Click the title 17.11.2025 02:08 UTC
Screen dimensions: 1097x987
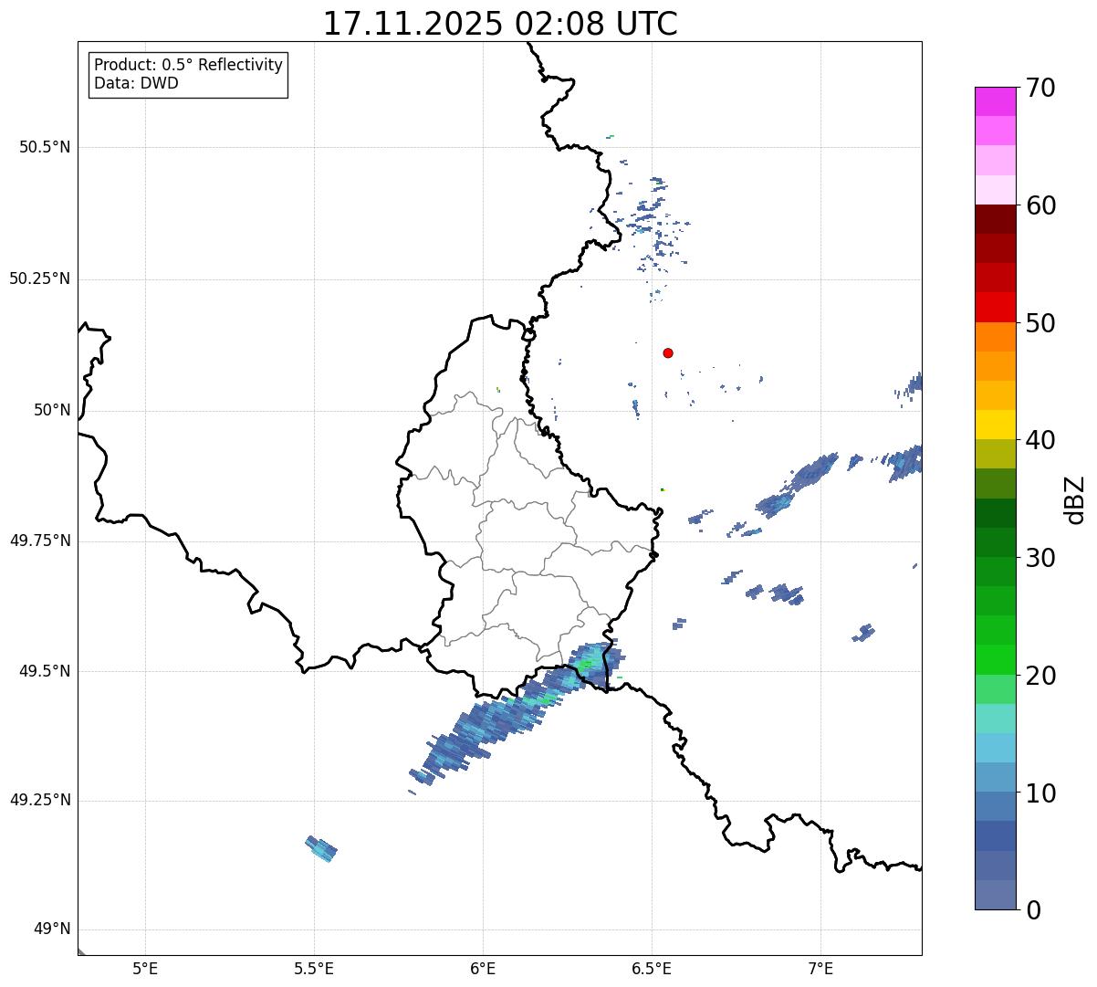[500, 24]
